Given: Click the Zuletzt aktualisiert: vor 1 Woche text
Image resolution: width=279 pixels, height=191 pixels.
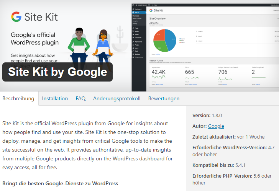Looking at the screenshot, I should pos(228,137).
